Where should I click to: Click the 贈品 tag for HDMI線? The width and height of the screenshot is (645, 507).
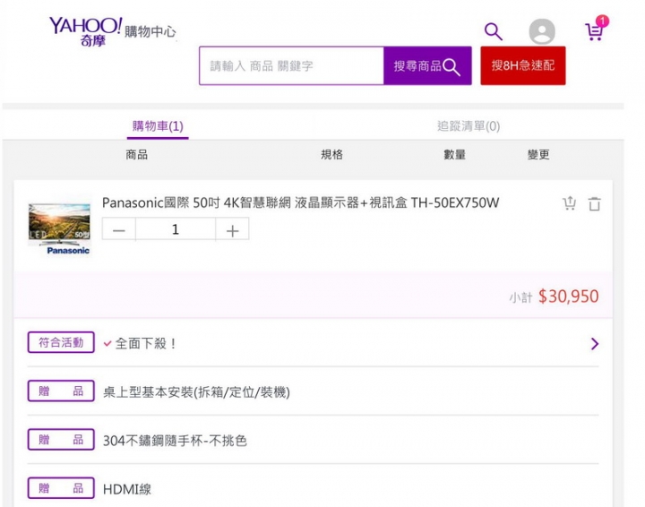coord(61,487)
